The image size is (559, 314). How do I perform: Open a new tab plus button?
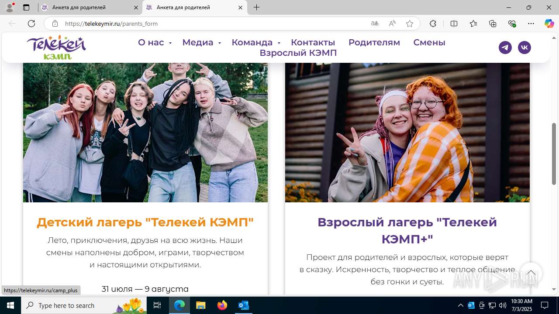point(257,7)
